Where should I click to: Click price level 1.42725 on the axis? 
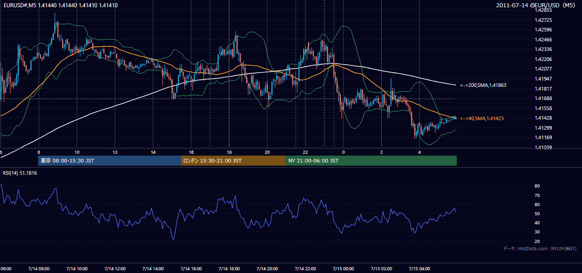[x=543, y=20]
